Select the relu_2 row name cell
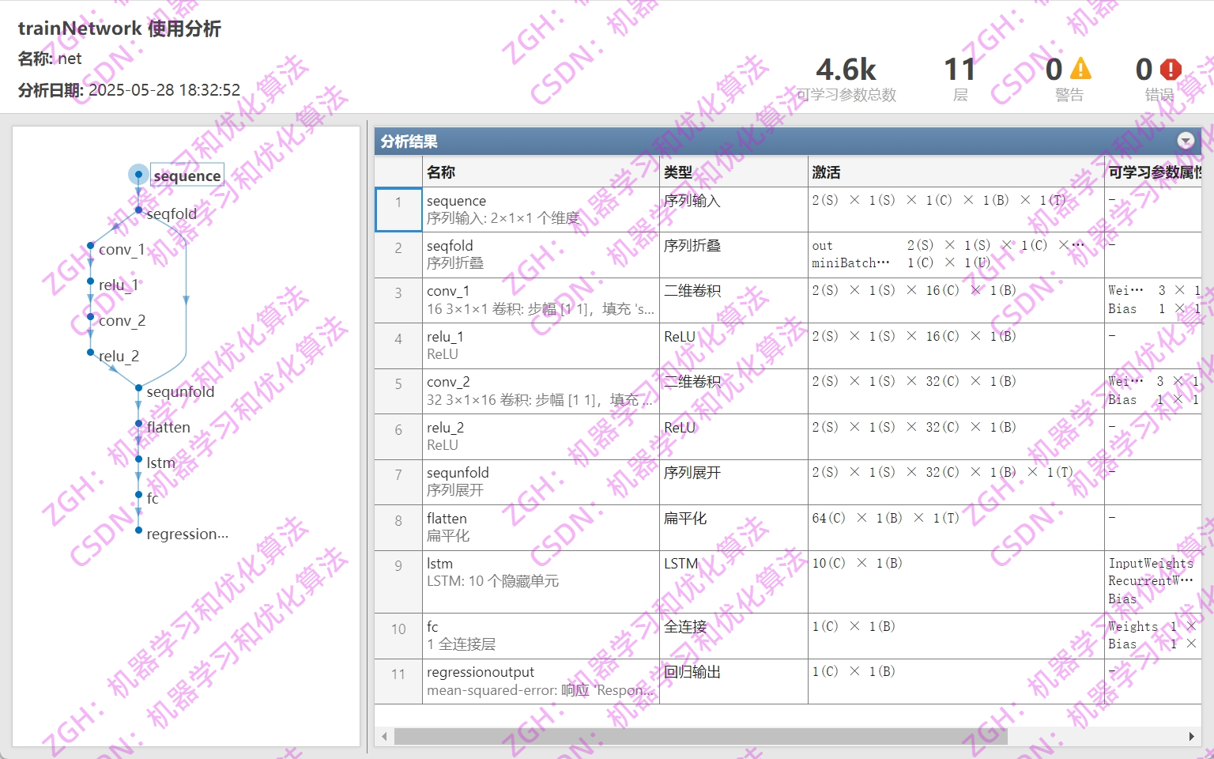This screenshot has height=759, width=1214. coord(541,436)
